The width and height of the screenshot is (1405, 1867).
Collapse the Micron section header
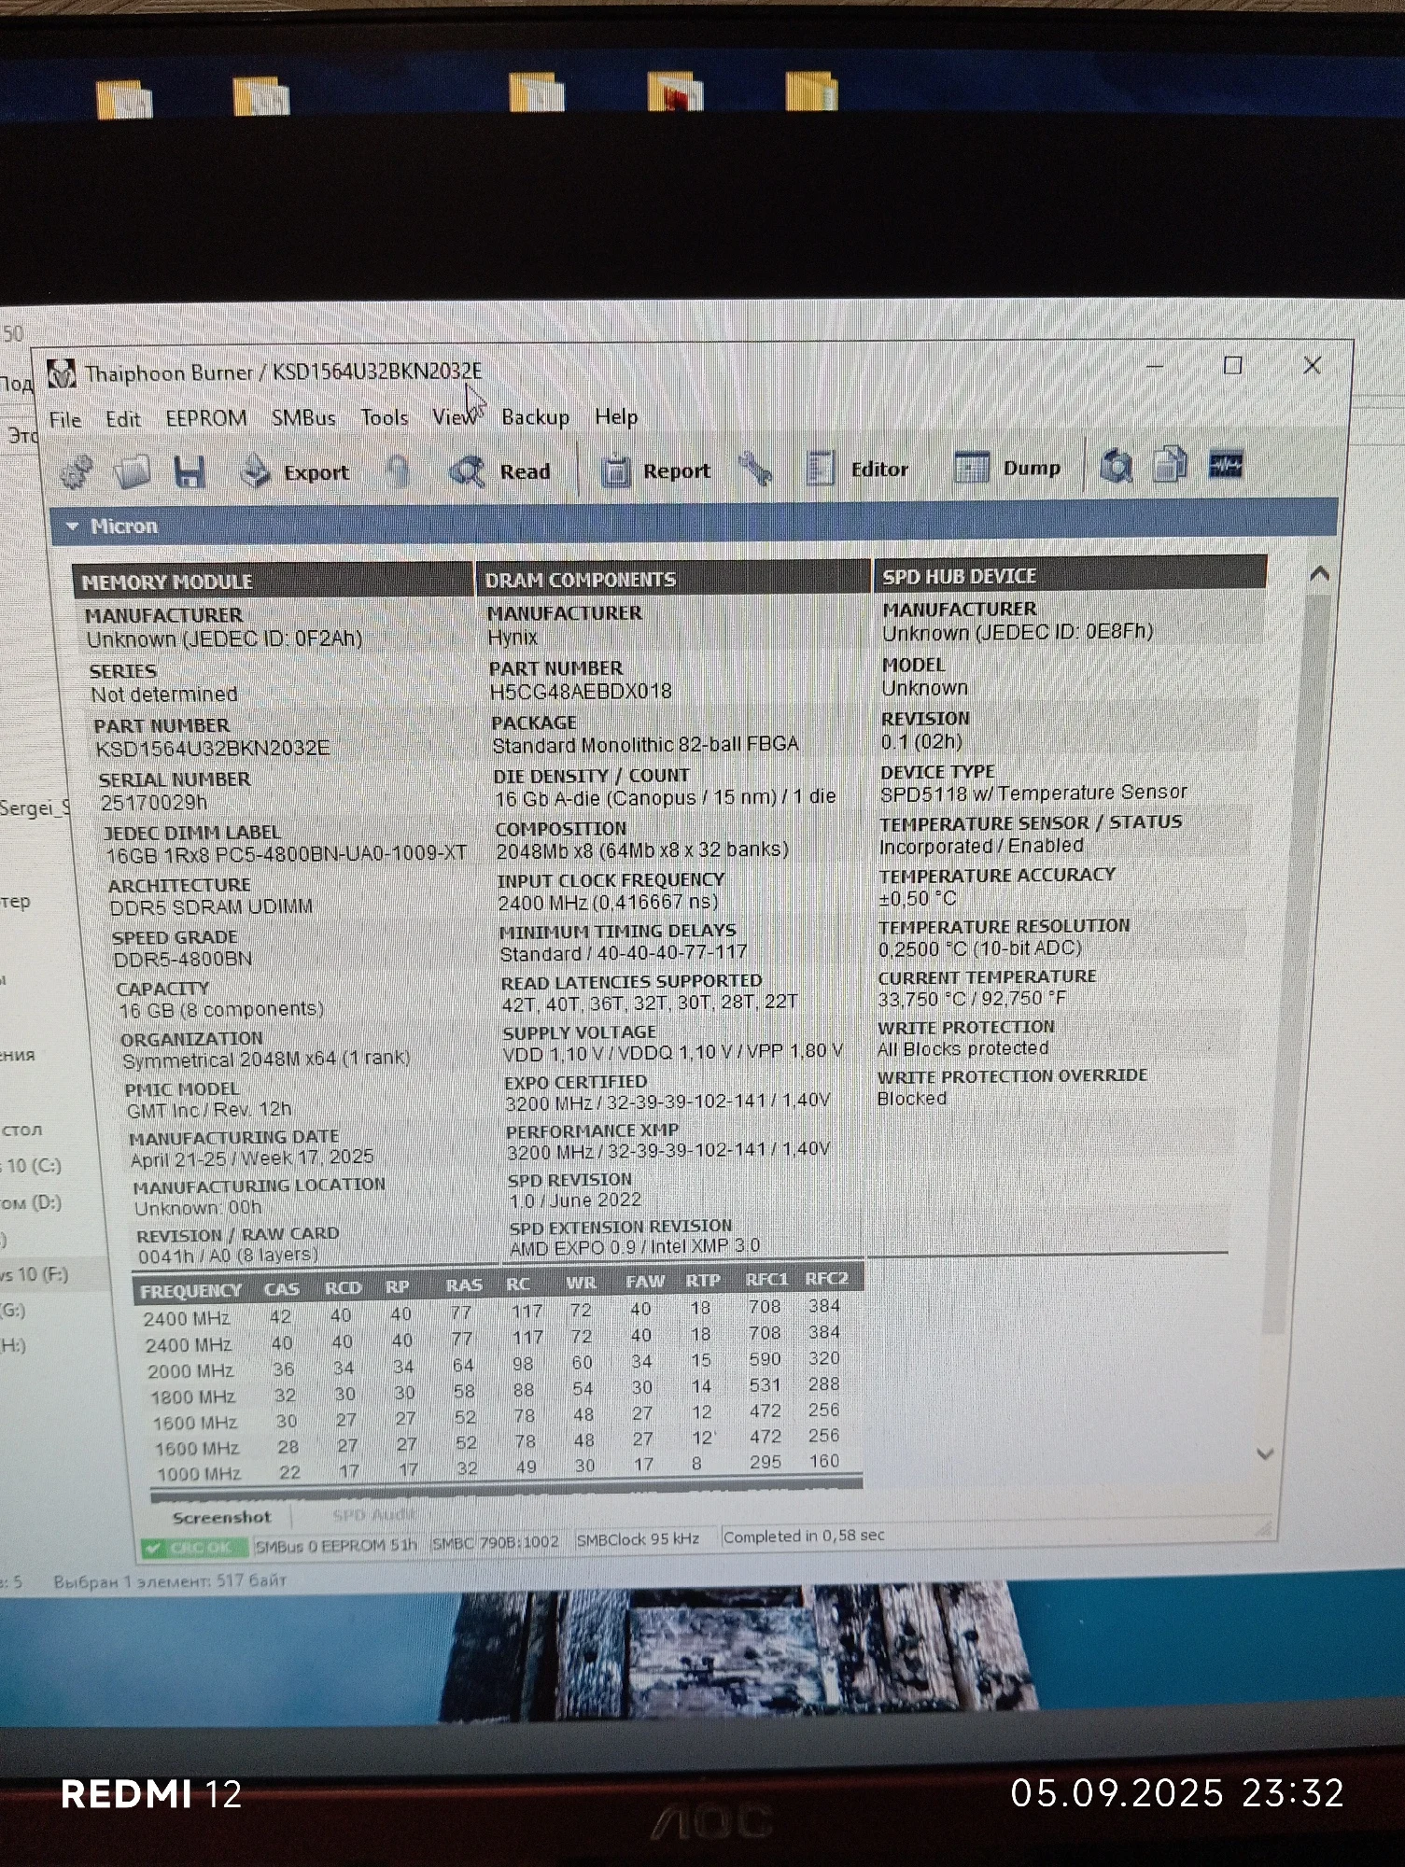[694, 521]
